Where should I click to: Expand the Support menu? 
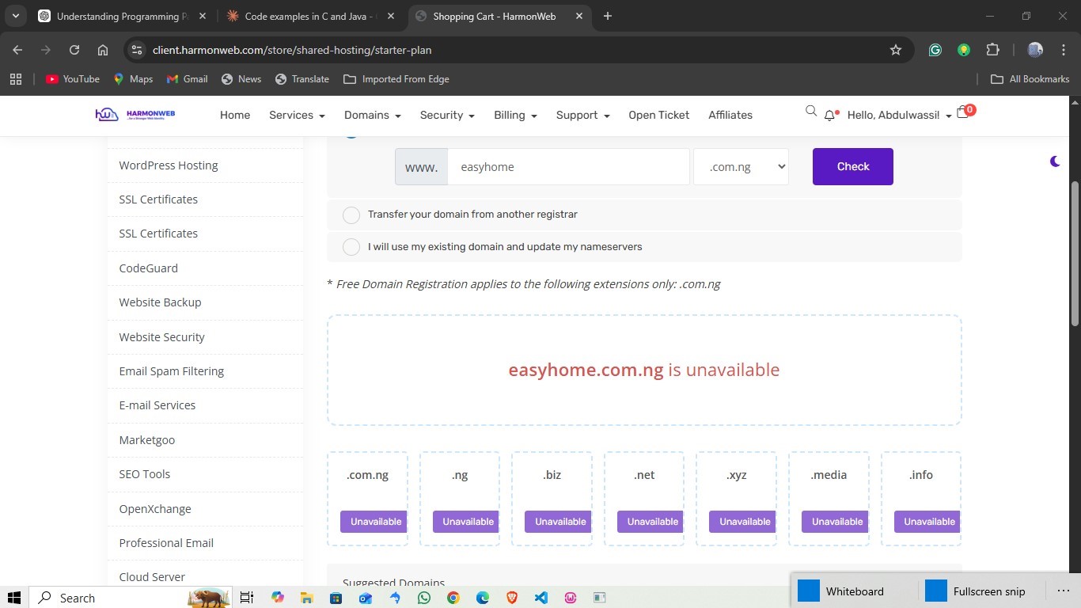(582, 115)
